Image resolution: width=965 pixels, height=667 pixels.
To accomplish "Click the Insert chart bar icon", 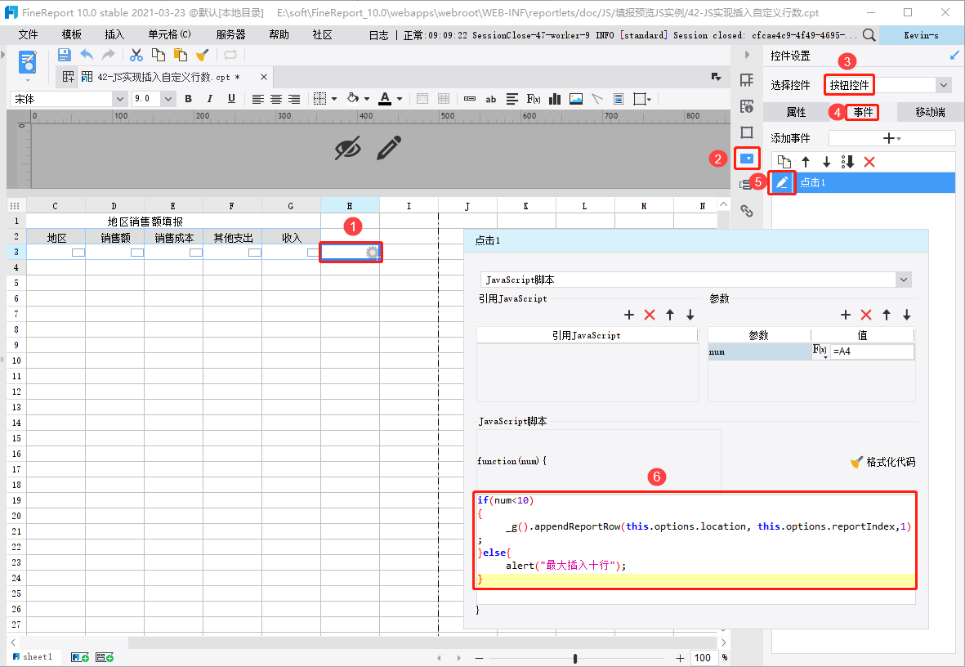I will pyautogui.click(x=555, y=99).
